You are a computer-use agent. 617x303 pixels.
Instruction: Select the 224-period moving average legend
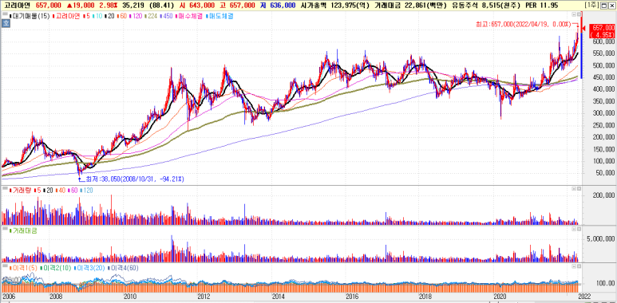(151, 16)
